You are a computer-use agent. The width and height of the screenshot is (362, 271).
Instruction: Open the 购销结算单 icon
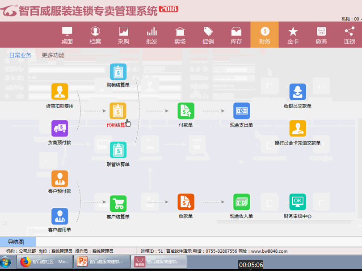pyautogui.click(x=118, y=70)
